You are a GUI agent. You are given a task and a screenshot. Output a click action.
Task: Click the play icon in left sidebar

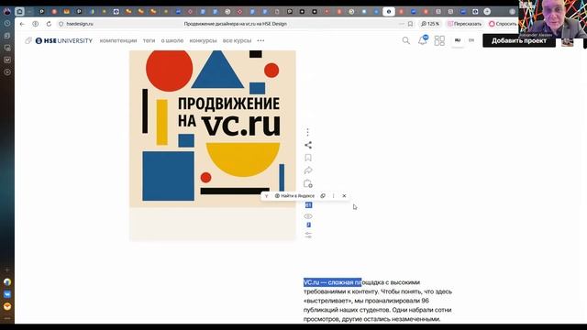tap(7, 71)
